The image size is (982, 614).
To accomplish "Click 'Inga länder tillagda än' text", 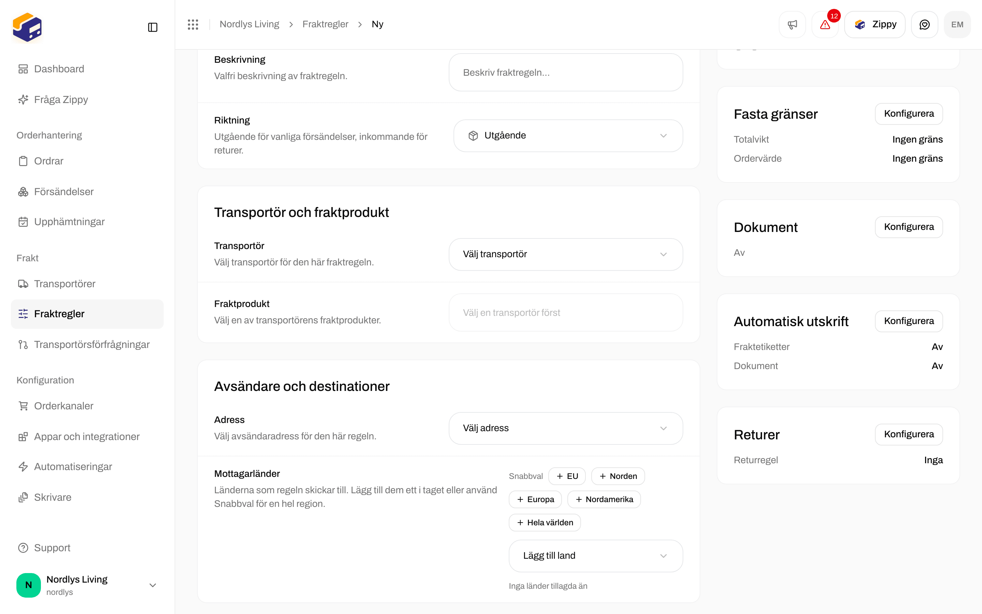I will 548,586.
